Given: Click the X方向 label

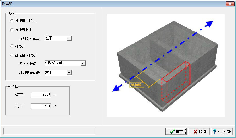Looking at the screenshot, I should [19, 94].
